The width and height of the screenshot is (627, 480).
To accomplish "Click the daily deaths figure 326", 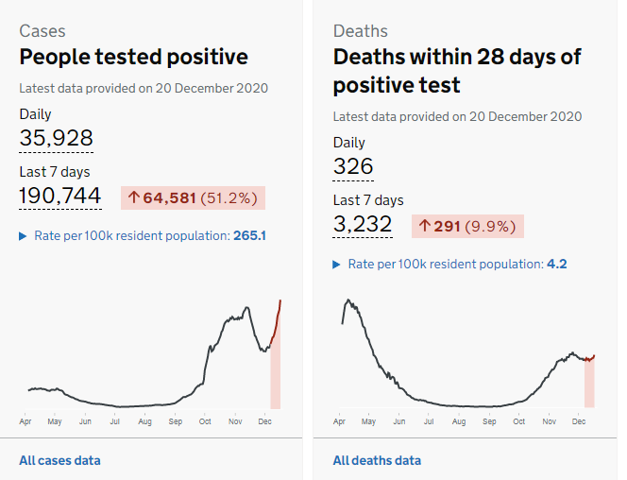I will (x=353, y=167).
